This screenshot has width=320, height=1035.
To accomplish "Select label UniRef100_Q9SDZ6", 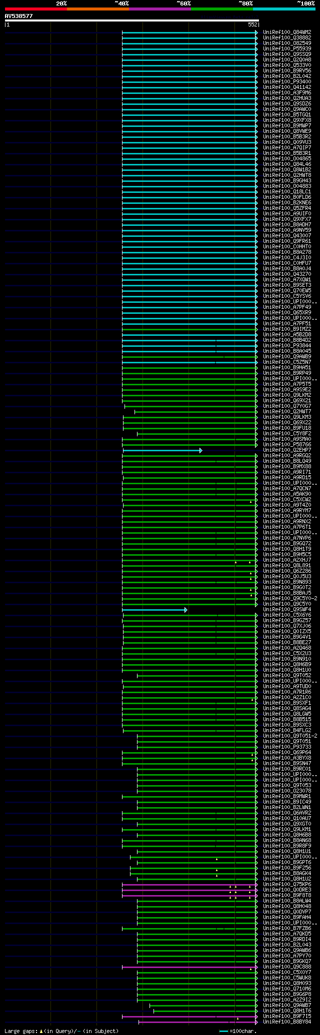I will pyautogui.click(x=287, y=104).
